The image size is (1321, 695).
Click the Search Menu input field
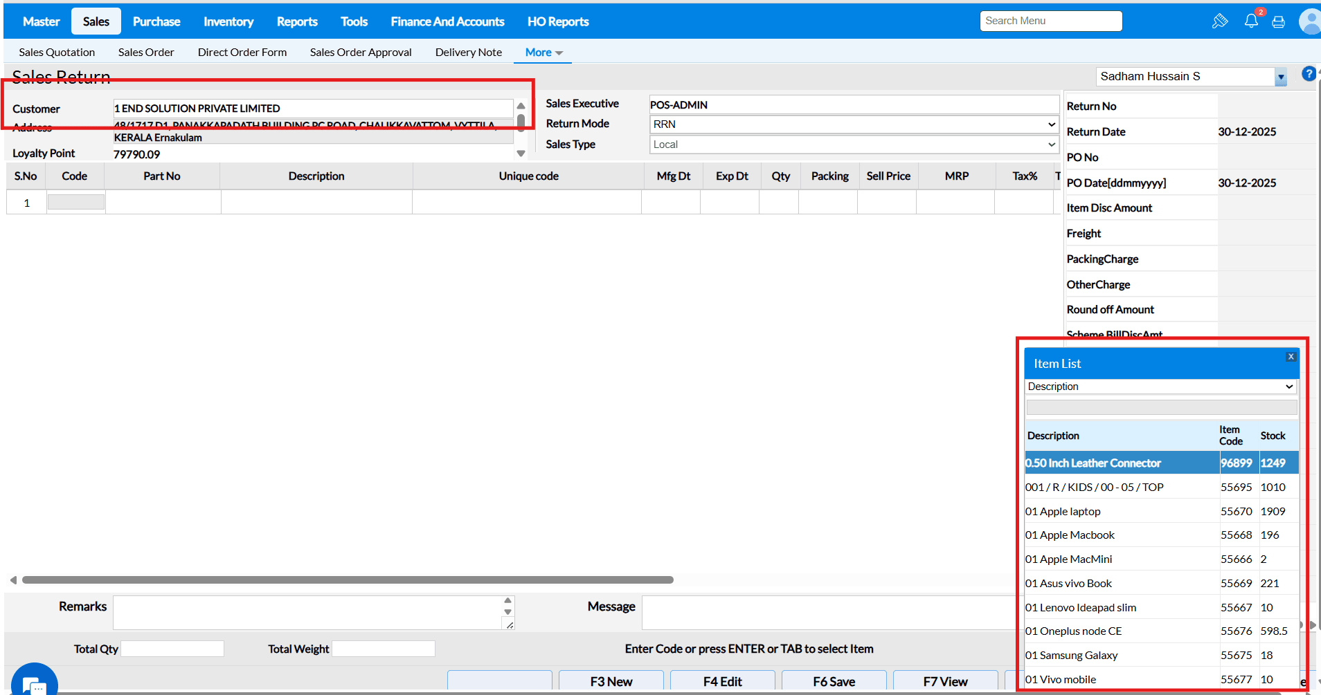click(x=1050, y=21)
